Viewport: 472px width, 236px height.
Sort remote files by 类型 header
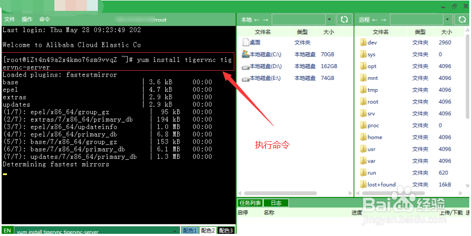[x=420, y=32]
